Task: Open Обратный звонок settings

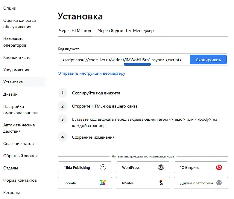Action: [x=21, y=156]
